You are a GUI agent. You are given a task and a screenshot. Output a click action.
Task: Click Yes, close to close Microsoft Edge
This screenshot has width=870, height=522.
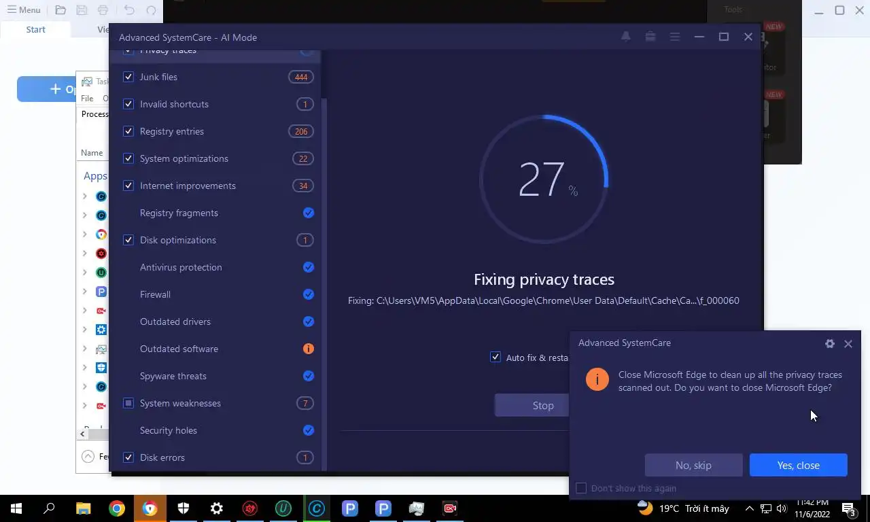coord(798,465)
